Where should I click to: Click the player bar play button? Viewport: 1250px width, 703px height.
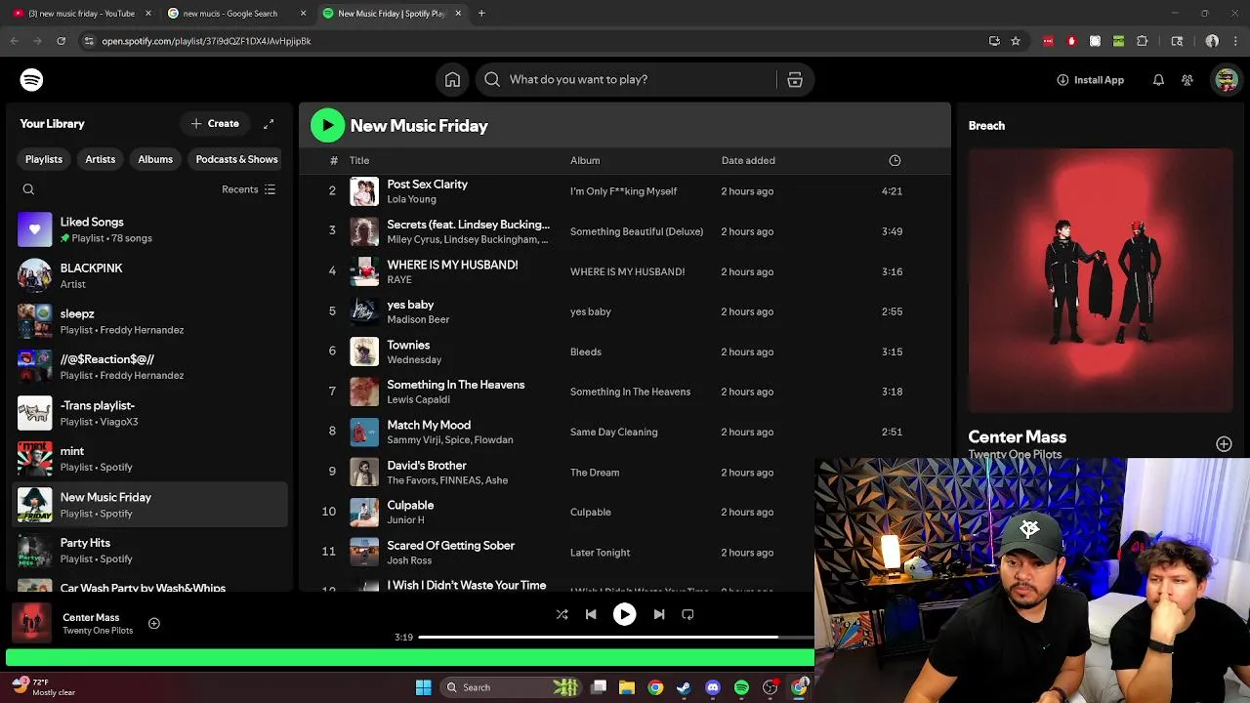tap(624, 614)
